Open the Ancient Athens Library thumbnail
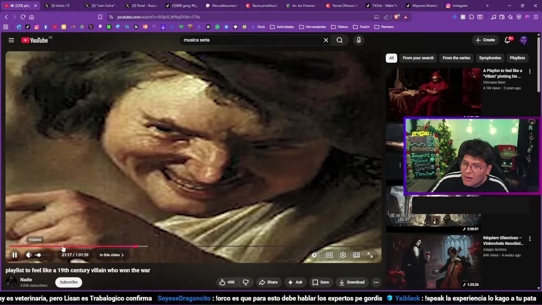Screen dimensions: 542x305 tap(433, 209)
